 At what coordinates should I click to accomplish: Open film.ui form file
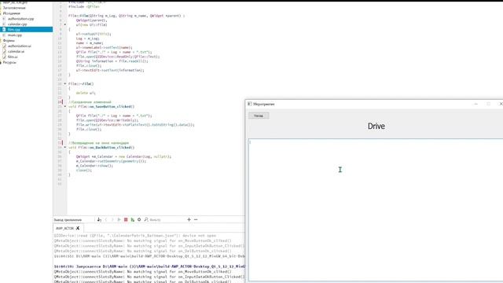point(13,57)
